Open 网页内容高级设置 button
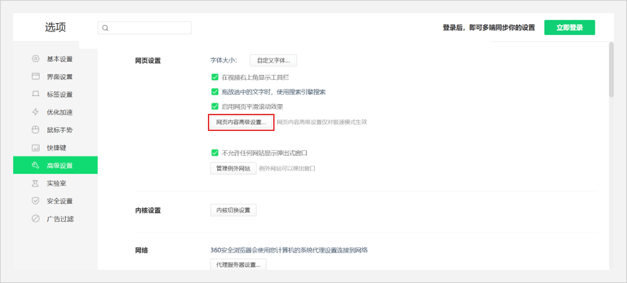Screen dimensions: 627x283 coord(241,122)
